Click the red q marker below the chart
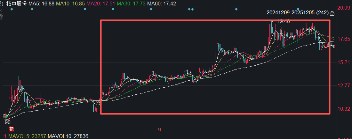Screen dimensions: 352x139 pos(159,129)
